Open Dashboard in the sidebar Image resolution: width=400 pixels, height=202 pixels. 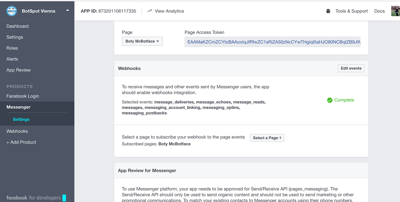[x=17, y=26]
